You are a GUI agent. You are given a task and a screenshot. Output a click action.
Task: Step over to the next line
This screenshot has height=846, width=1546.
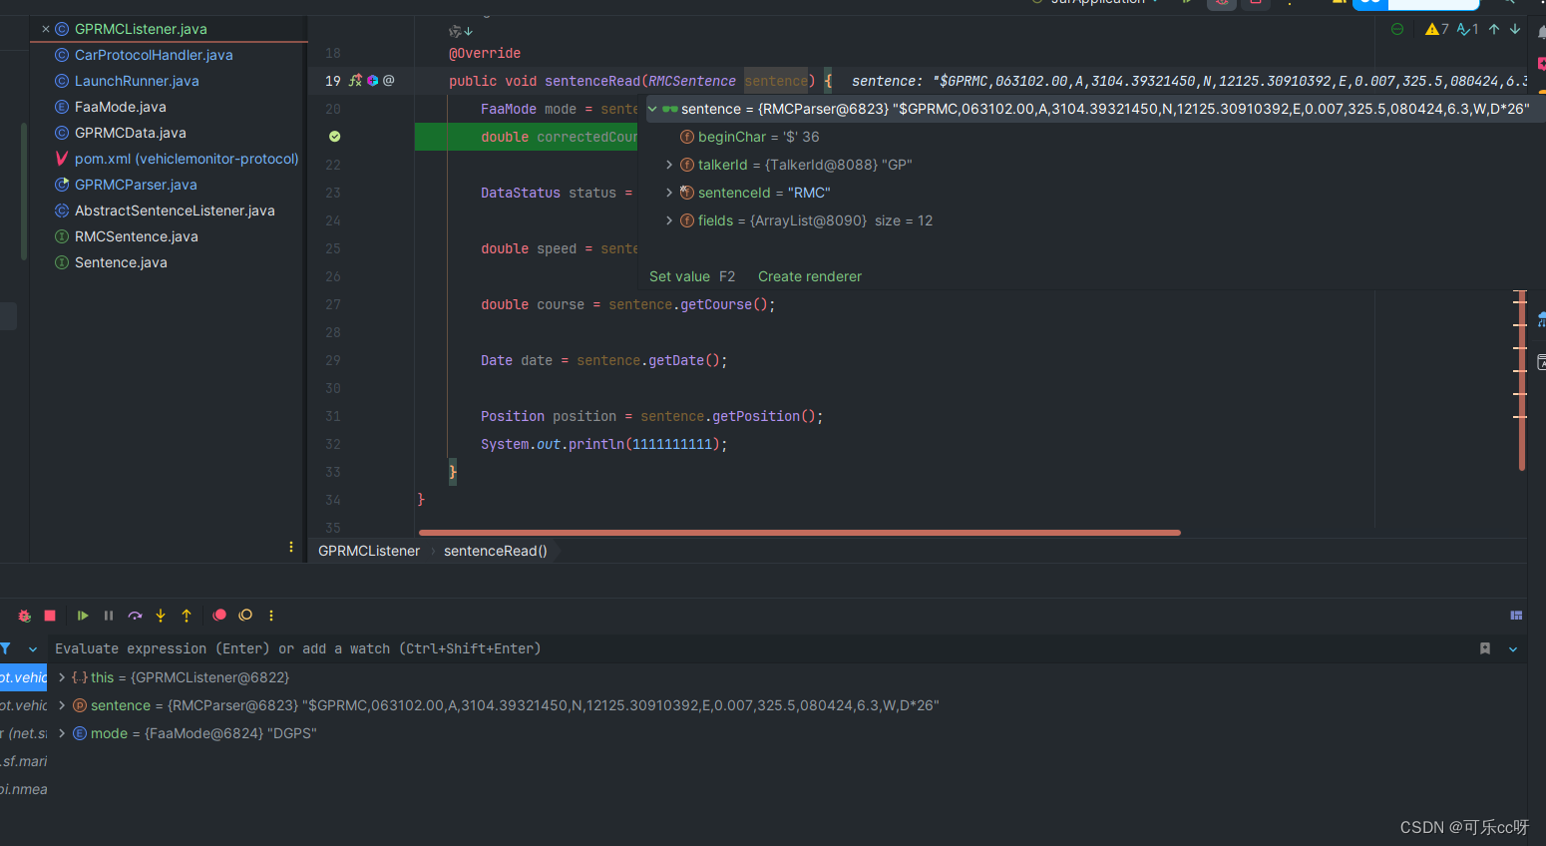[135, 616]
